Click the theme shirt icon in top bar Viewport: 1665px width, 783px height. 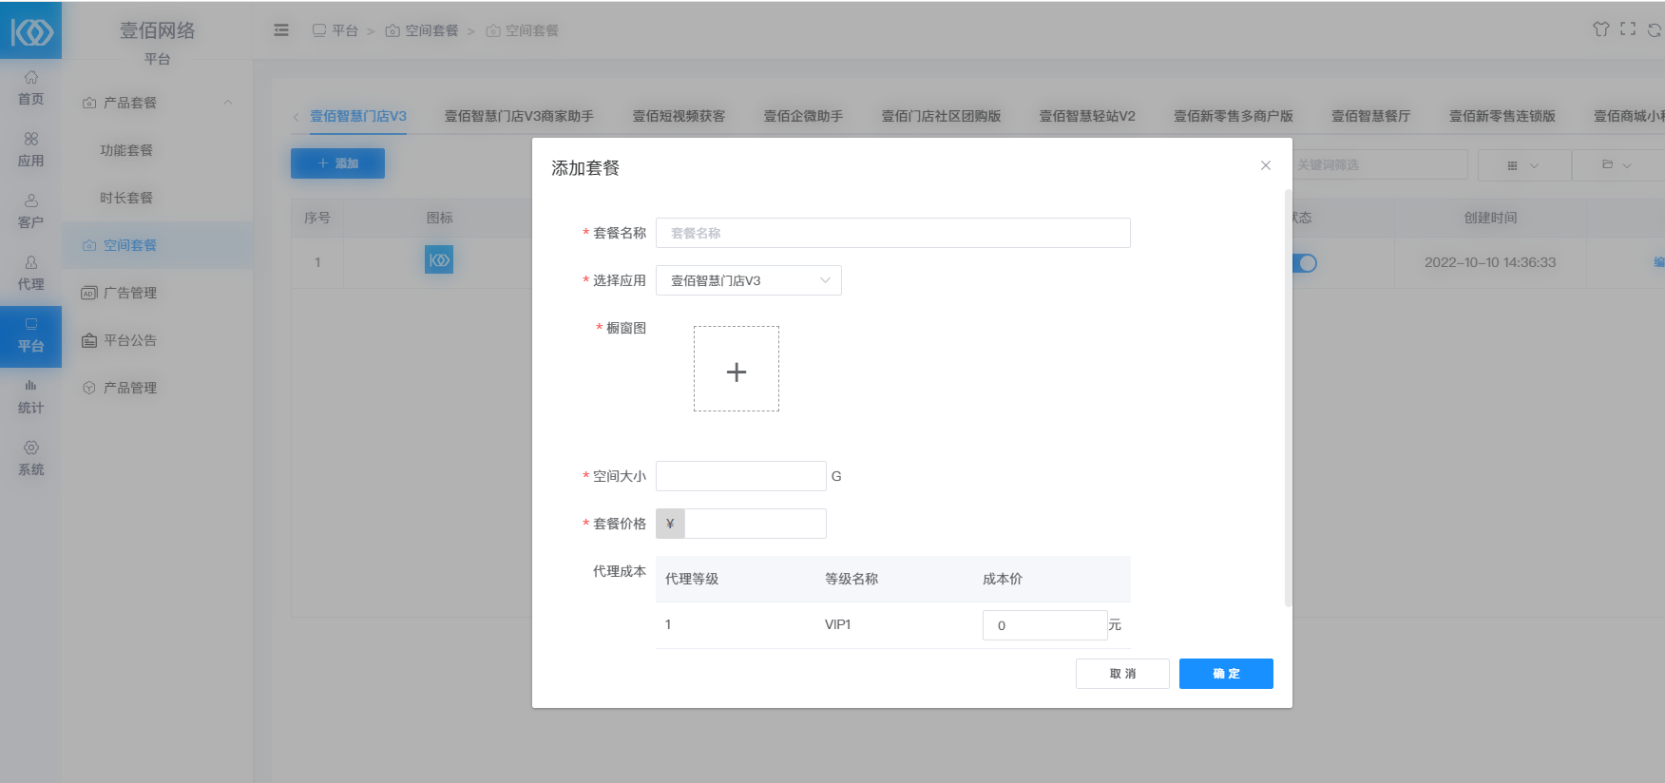point(1601,29)
